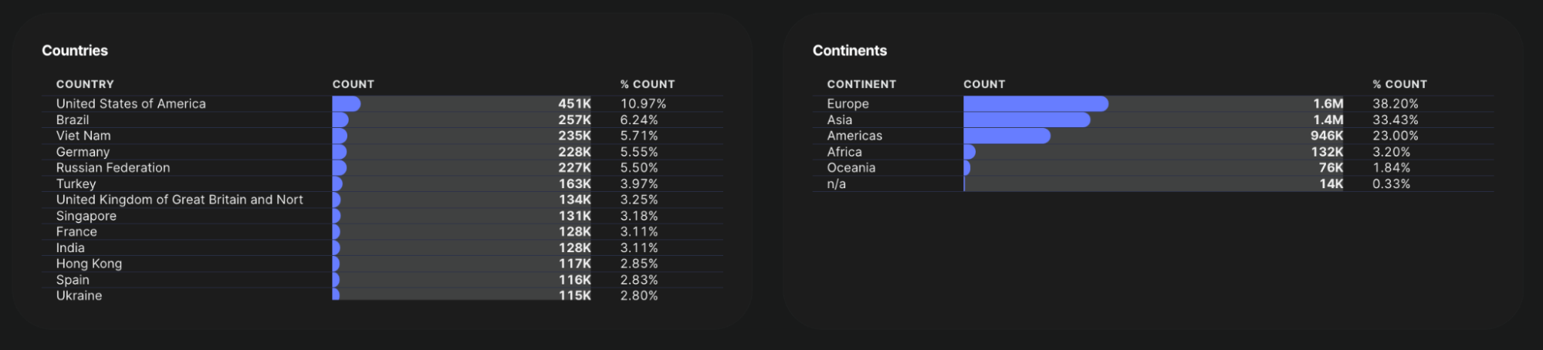Select the Hong Kong row
The width and height of the screenshot is (1543, 350).
point(382,264)
